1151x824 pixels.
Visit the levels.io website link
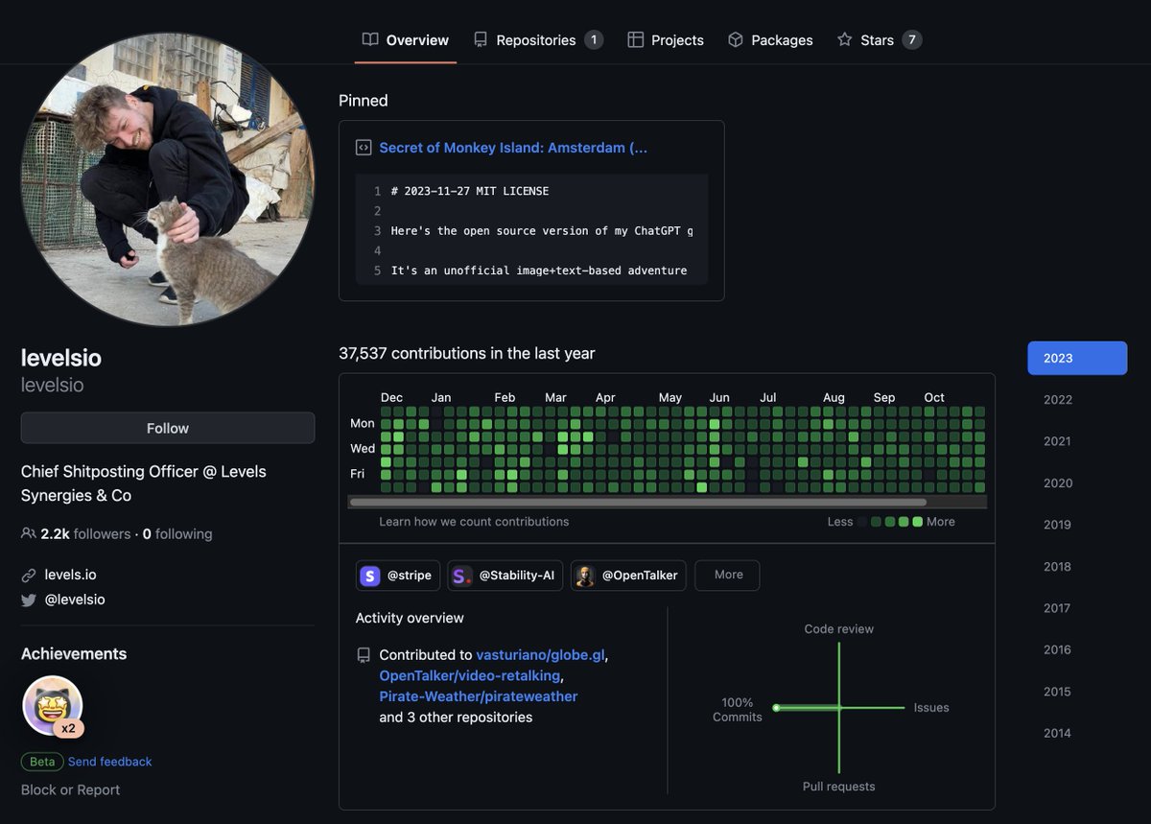71,575
